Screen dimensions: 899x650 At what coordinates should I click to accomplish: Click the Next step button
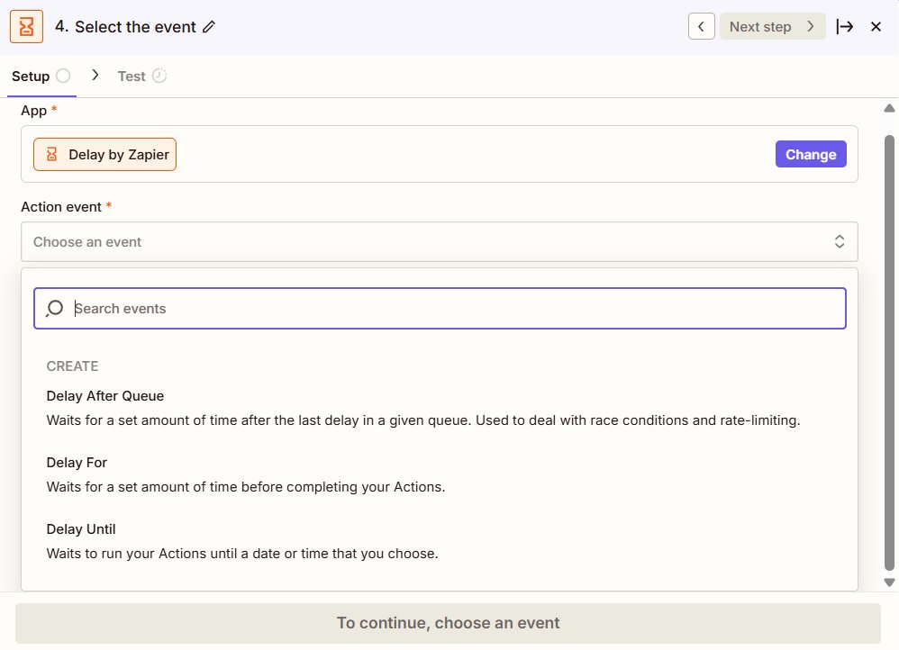pos(772,26)
